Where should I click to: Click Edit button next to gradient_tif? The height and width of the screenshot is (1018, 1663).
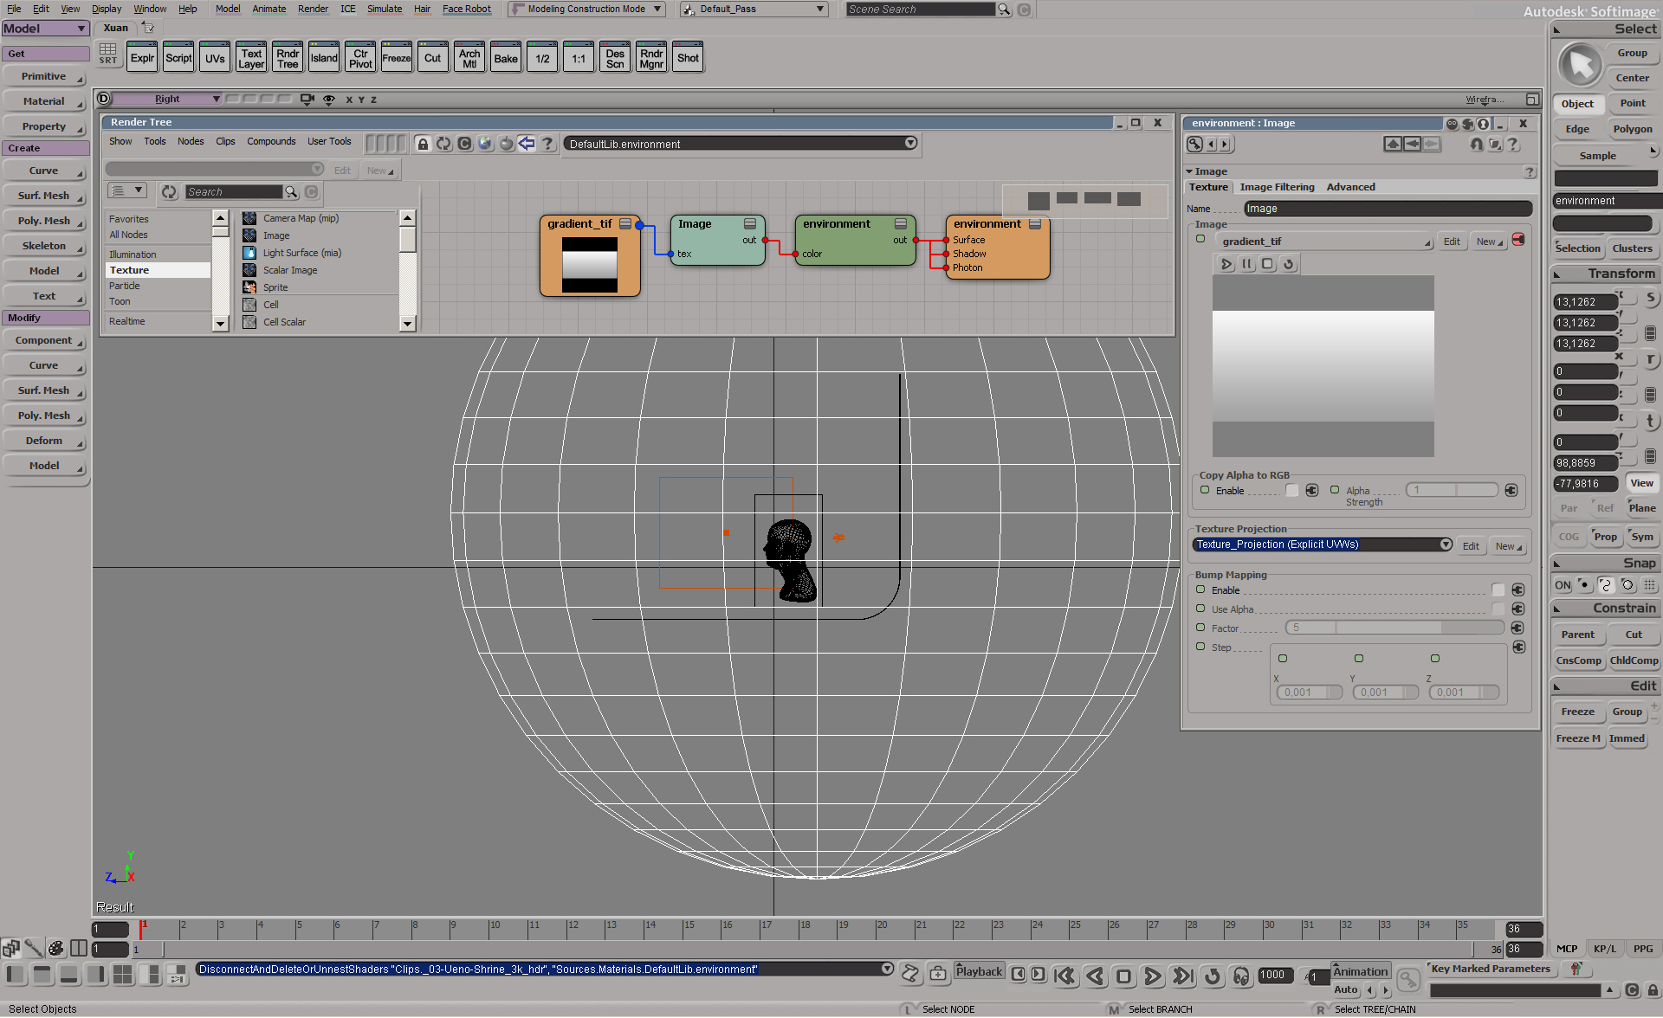pyautogui.click(x=1452, y=242)
